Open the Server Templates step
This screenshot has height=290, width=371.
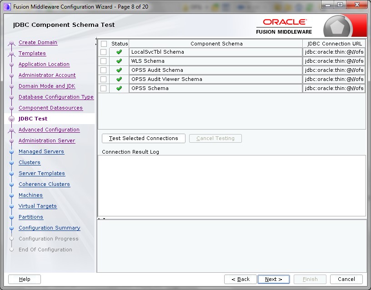pyautogui.click(x=42, y=173)
